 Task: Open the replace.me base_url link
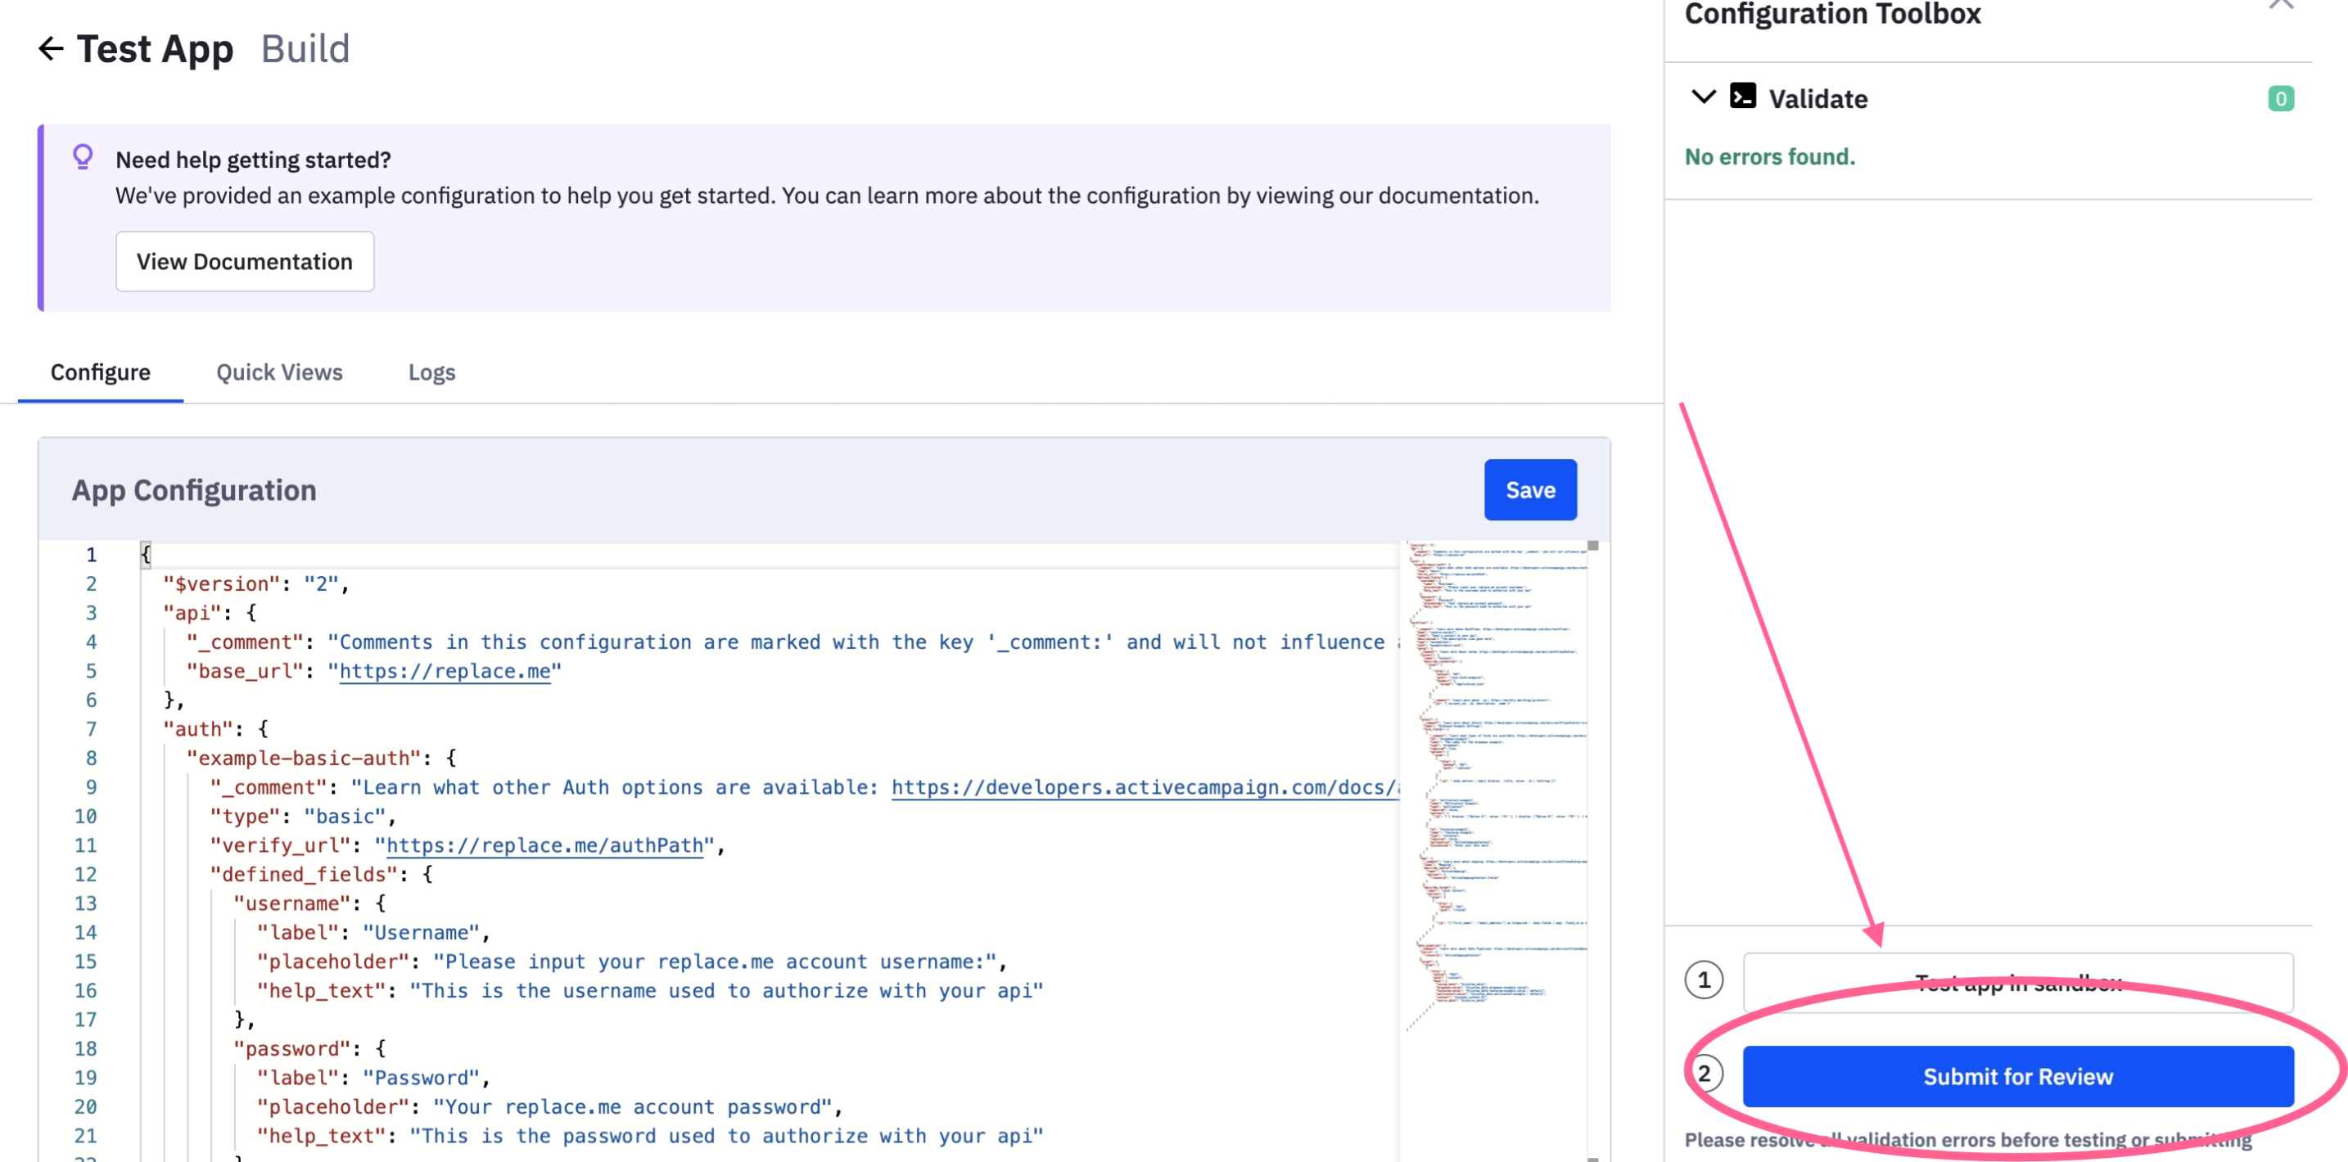[445, 671]
